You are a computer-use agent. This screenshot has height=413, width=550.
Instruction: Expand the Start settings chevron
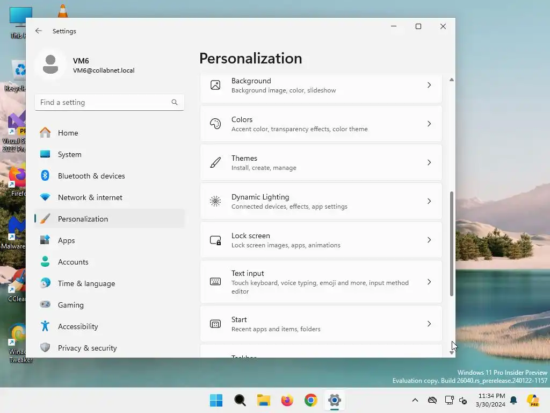click(x=429, y=324)
